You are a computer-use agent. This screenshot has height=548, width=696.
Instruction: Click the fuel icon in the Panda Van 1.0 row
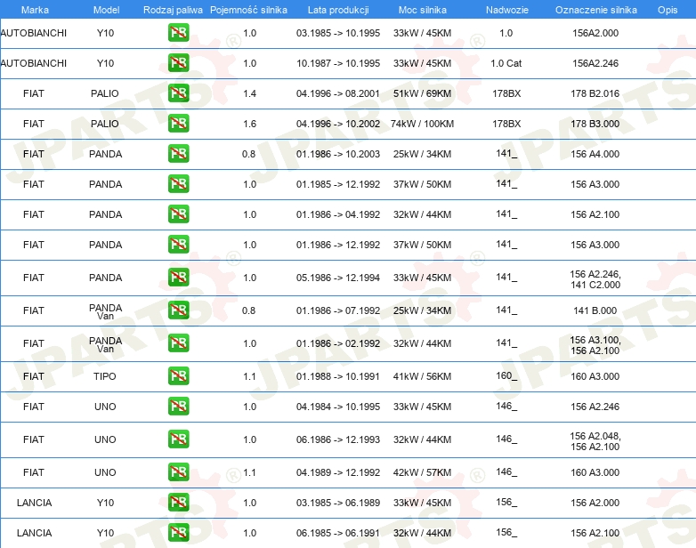click(178, 343)
